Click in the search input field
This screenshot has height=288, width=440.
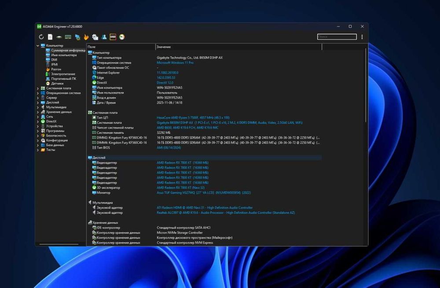pos(337,37)
